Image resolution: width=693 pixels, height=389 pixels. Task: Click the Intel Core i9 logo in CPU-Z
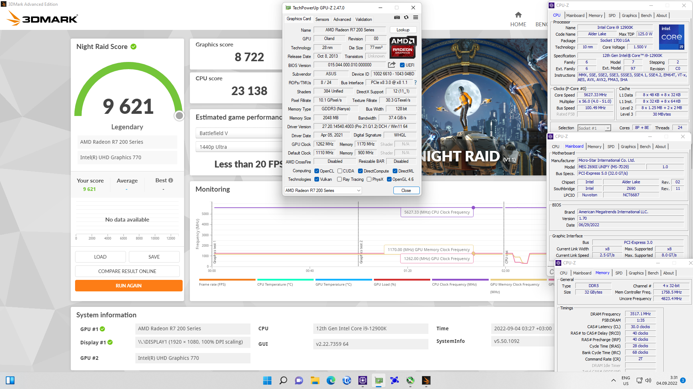tap(672, 37)
